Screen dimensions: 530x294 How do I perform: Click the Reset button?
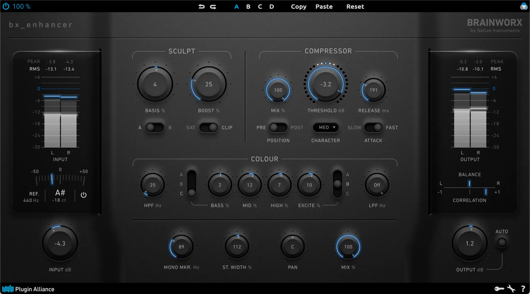pos(355,7)
